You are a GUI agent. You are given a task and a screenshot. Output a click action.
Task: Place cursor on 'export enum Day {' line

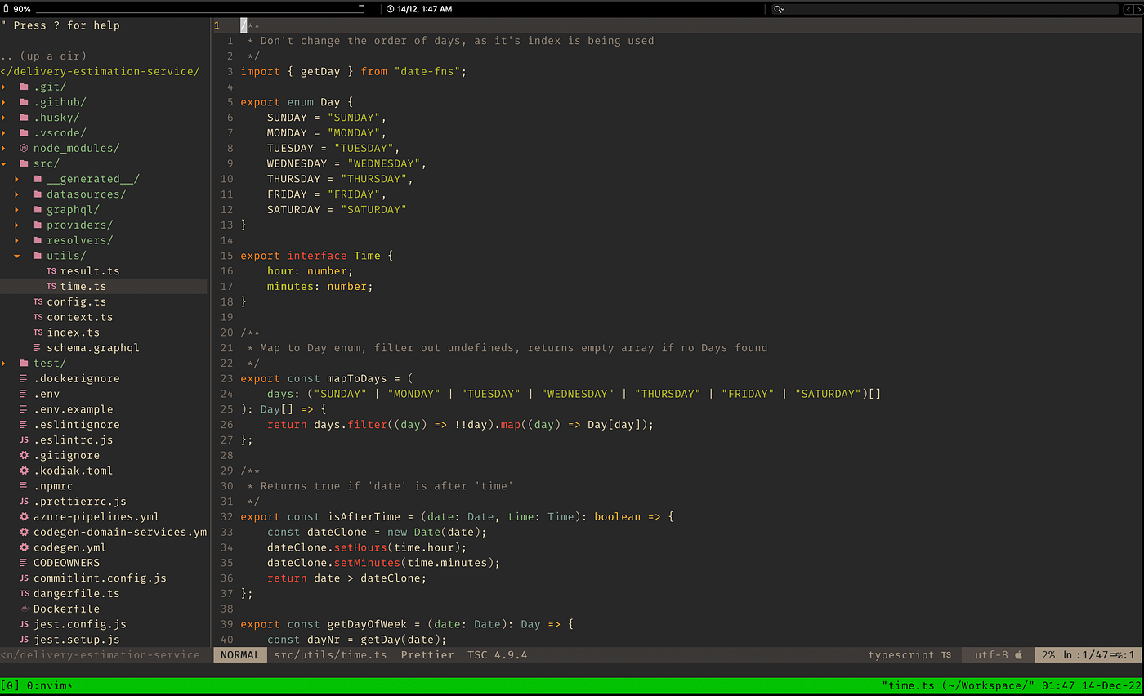point(297,102)
